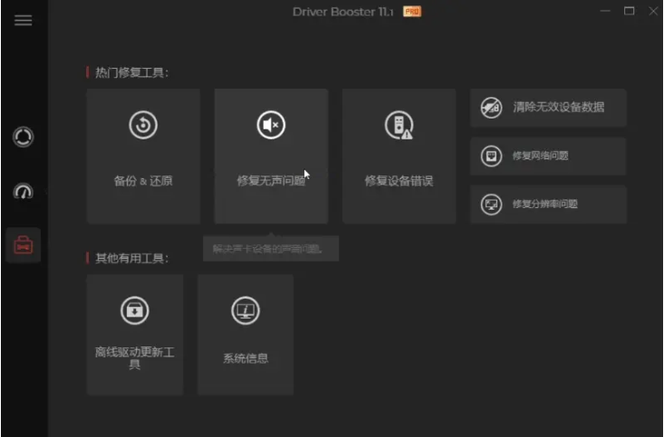Screen dimensions: 664x437
Task: Click the 备份 & 还原 restore icon
Action: click(x=143, y=125)
